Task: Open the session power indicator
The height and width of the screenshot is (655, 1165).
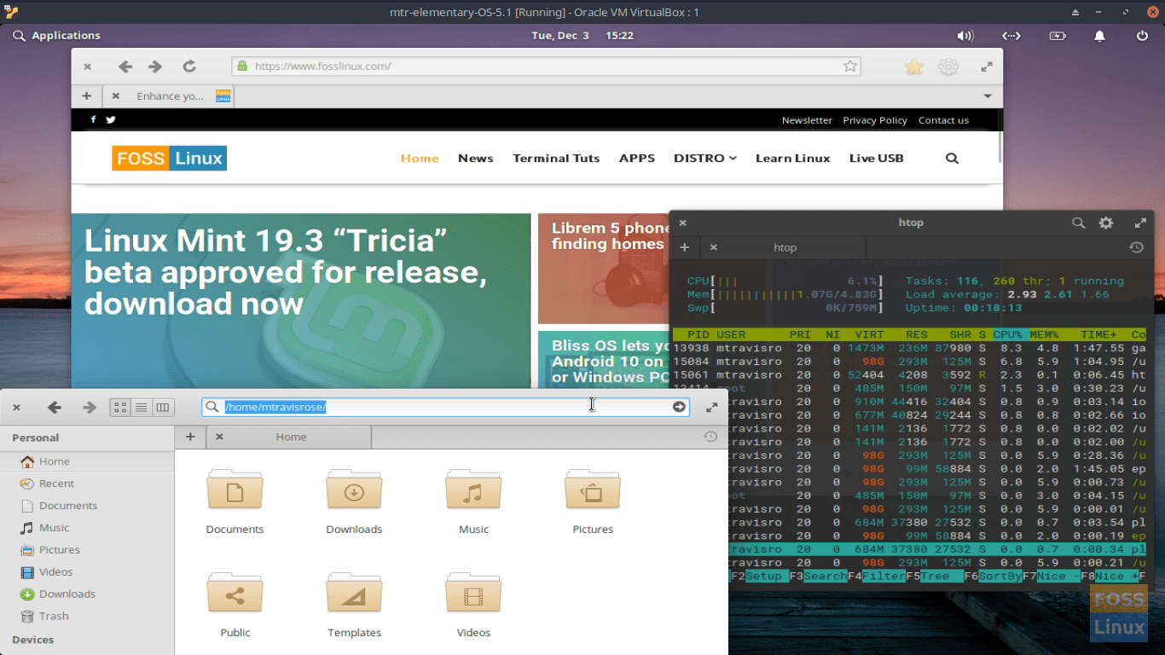Action: click(1142, 36)
